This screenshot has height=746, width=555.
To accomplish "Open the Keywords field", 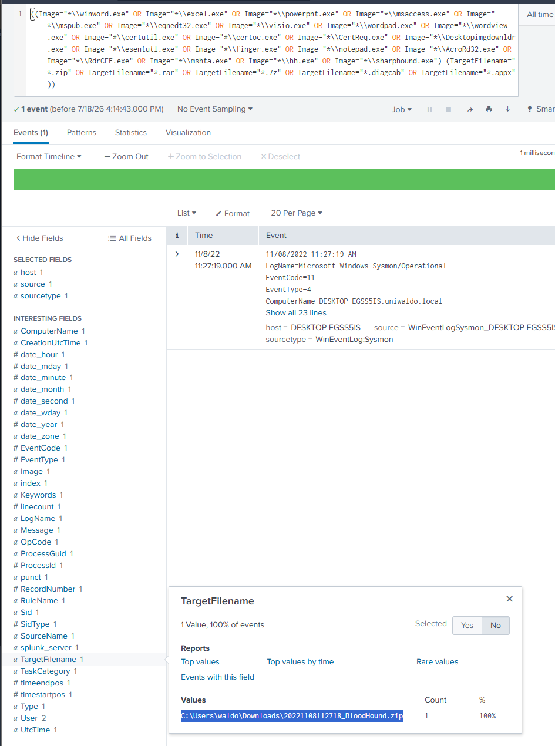I will (x=38, y=495).
